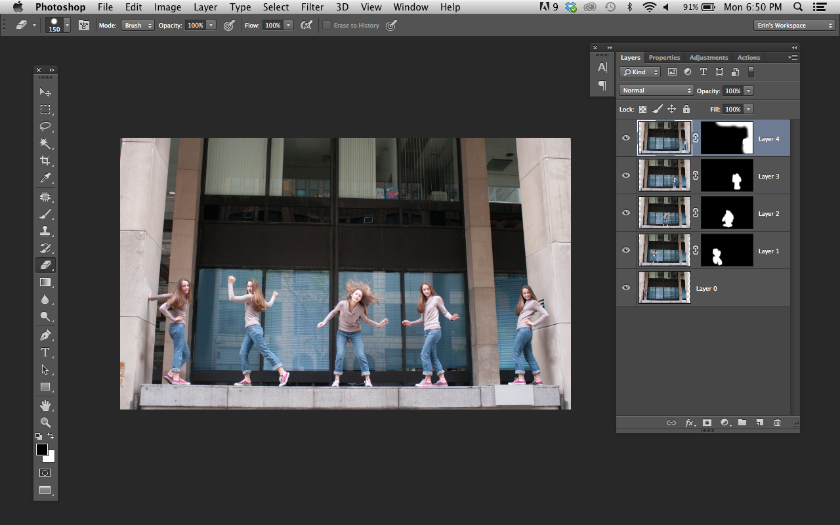
Task: Select the Crop tool
Action: tap(46, 160)
